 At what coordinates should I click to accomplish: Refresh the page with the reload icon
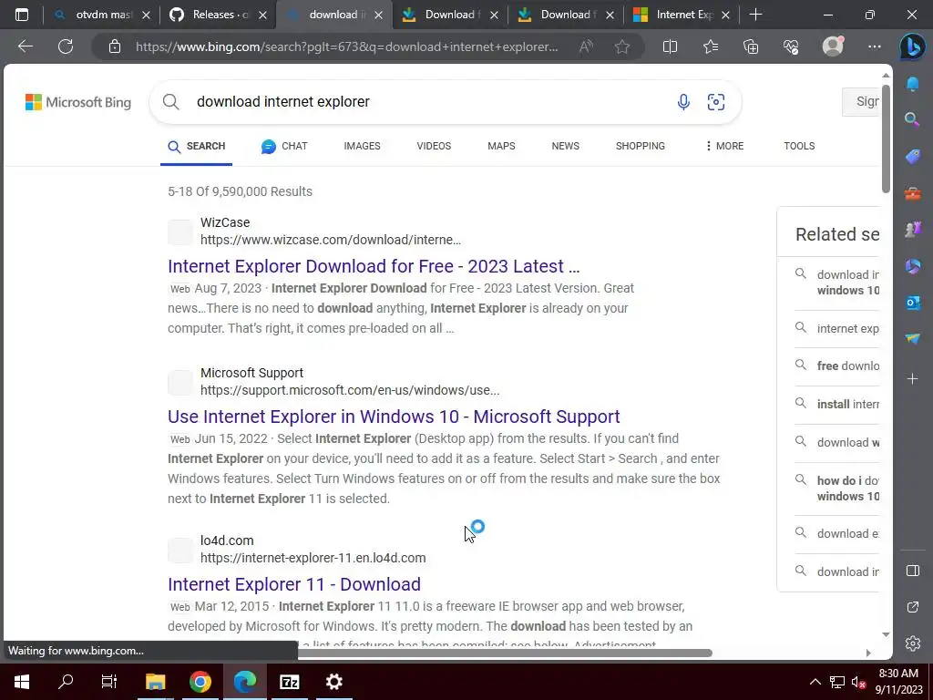tap(66, 46)
